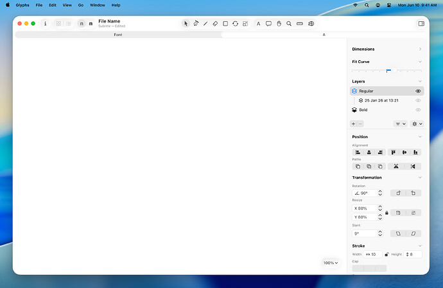
Task: Toggle visibility of the Regular layer
Action: pyautogui.click(x=418, y=91)
